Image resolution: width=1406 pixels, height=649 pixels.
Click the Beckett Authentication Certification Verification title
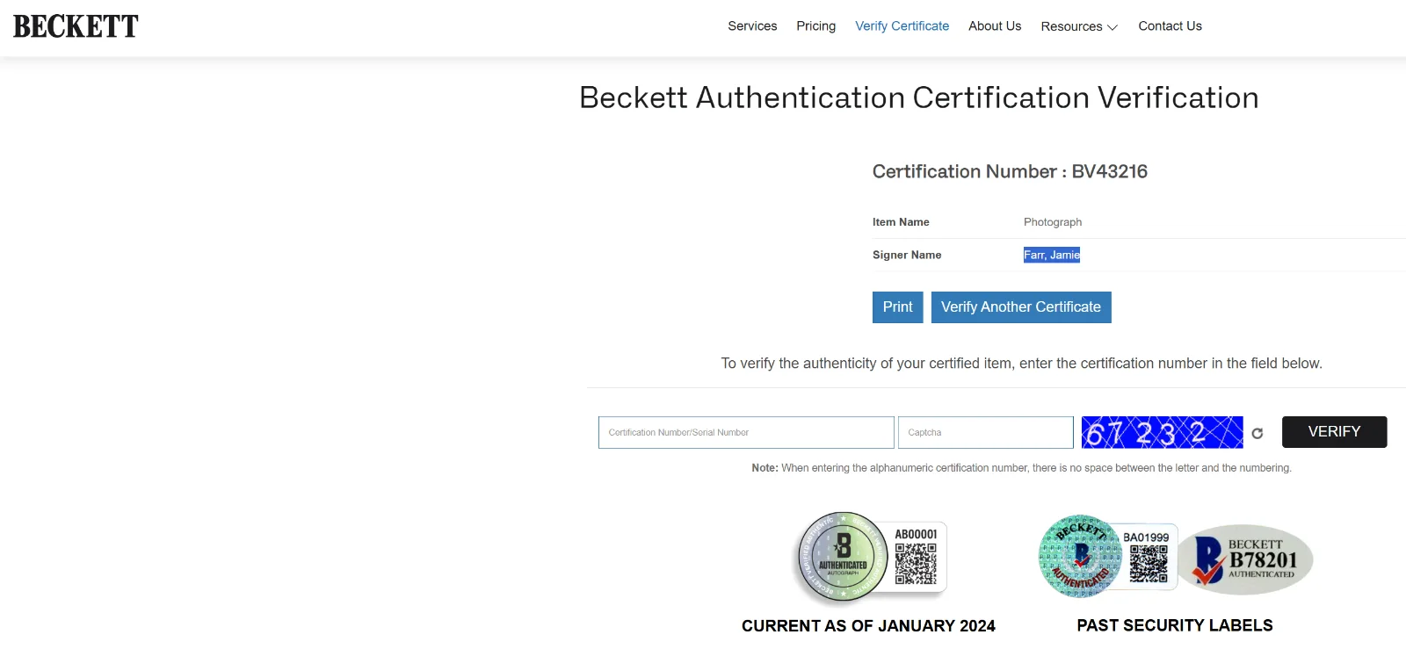point(919,97)
